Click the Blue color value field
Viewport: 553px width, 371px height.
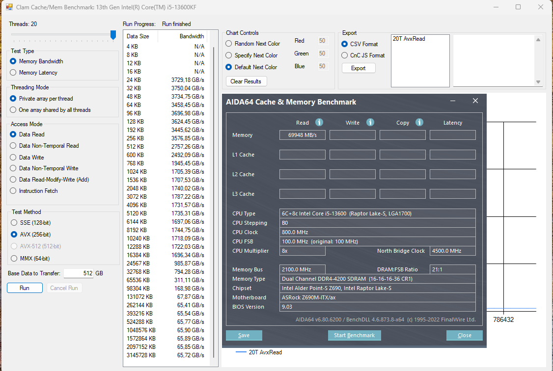coord(323,66)
